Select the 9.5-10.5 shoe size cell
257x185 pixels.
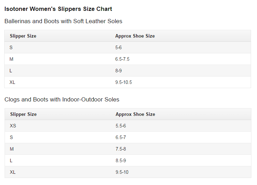[x=123, y=82]
